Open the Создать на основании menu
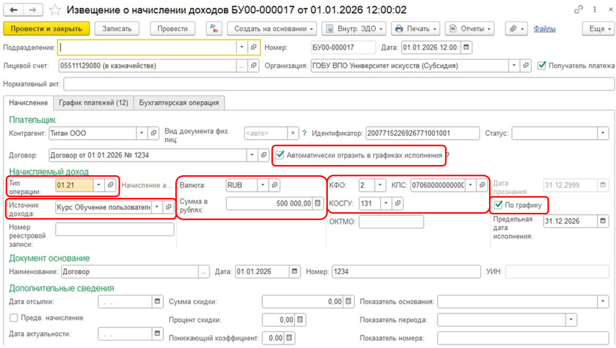The width and height of the screenshot is (616, 348). [272, 29]
